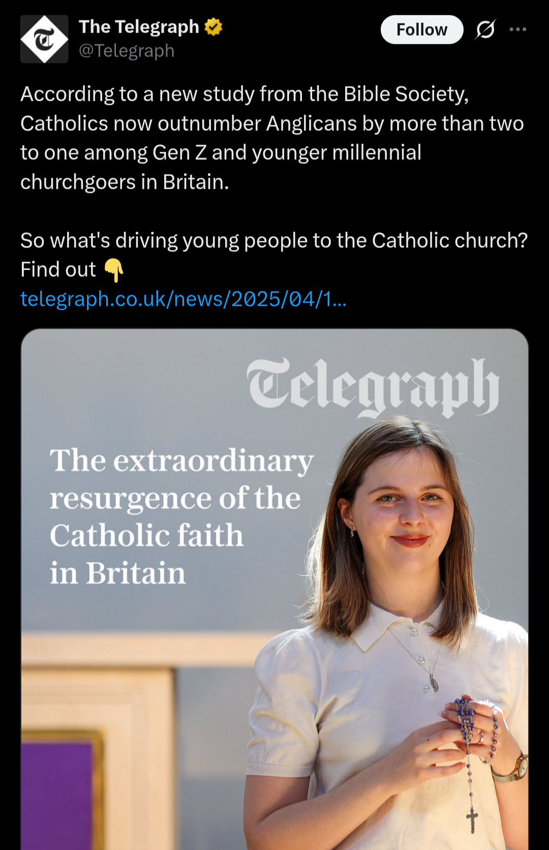
Task: Open Grok explain-this-post icon
Action: 485,30
